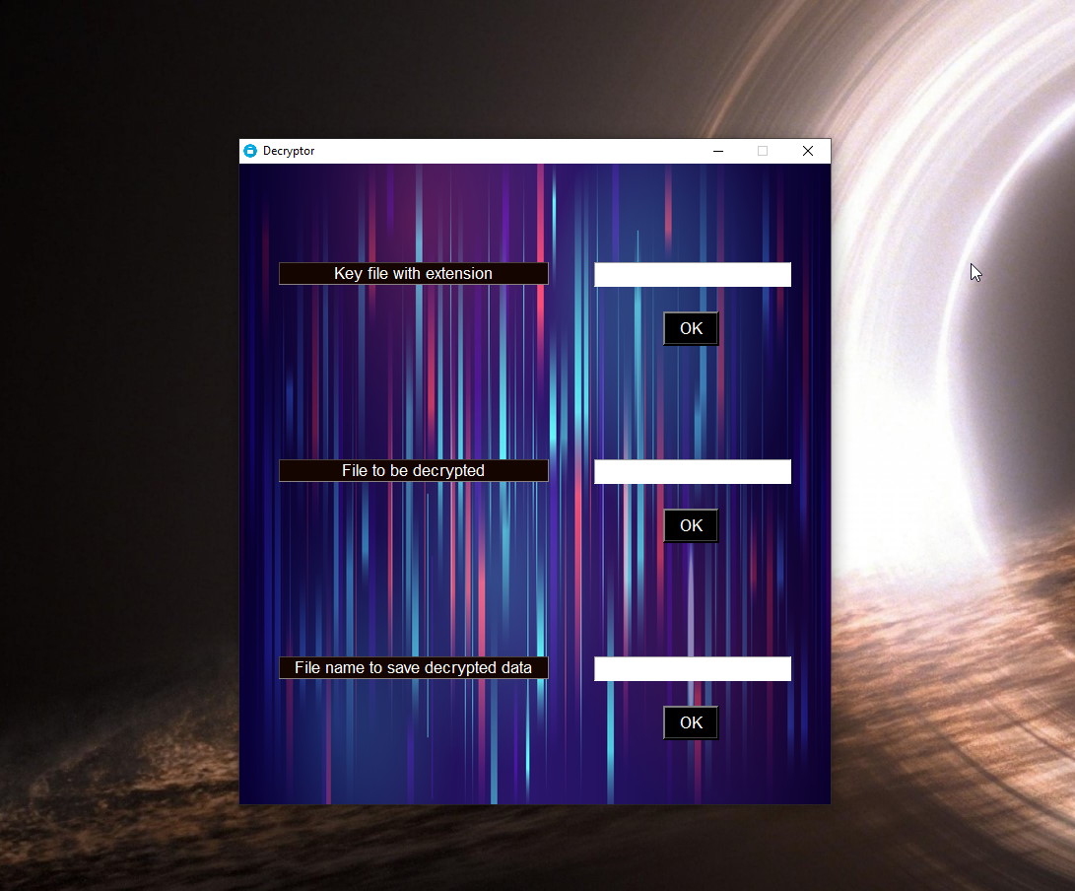Select the decrypted data filename input box
The height and width of the screenshot is (891, 1075).
(x=693, y=668)
